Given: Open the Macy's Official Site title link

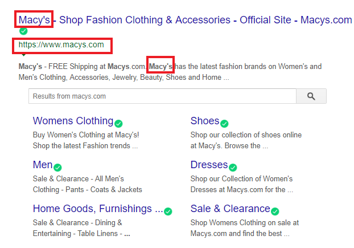Looking at the screenshot, I should pyautogui.click(x=185, y=20).
